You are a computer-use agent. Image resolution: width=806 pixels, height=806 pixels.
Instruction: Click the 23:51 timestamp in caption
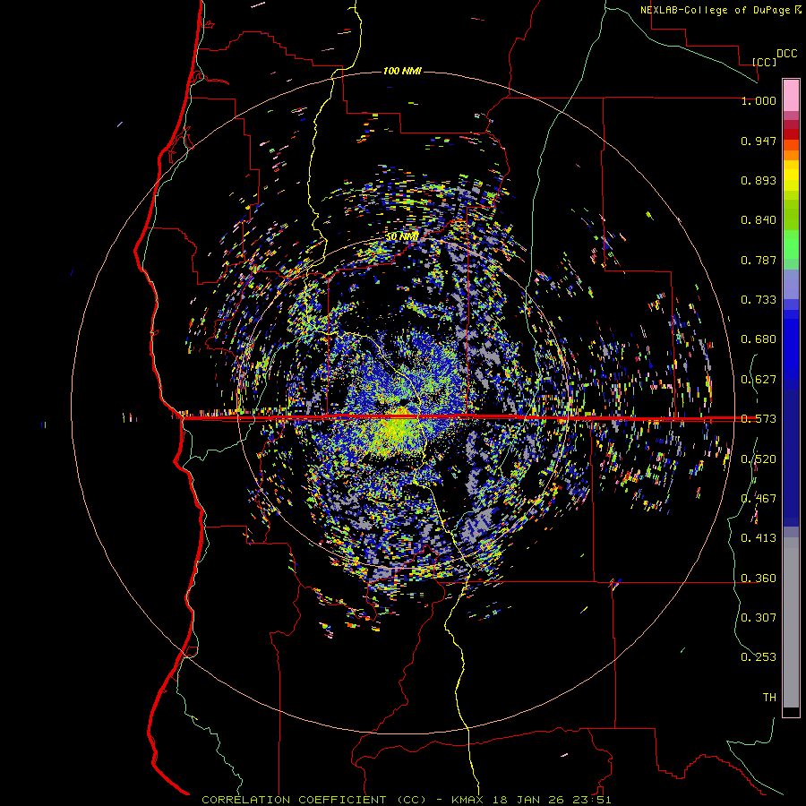tap(591, 800)
